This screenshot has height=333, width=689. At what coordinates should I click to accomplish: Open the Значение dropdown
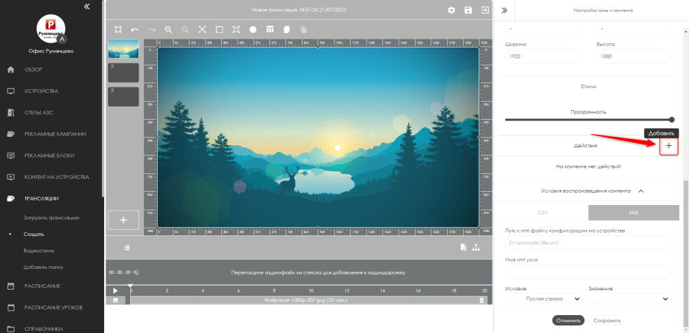(x=629, y=299)
